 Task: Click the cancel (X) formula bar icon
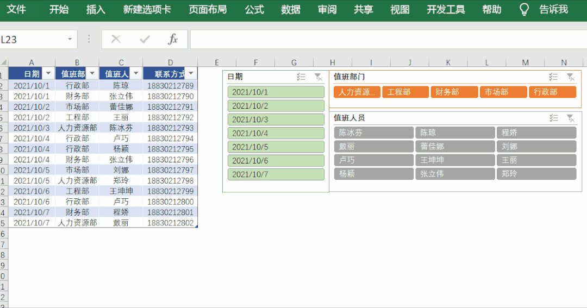click(116, 39)
